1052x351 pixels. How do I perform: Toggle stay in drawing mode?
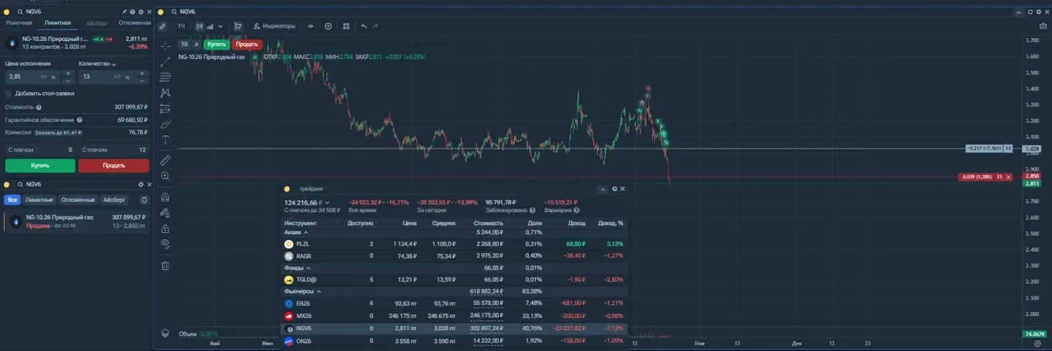click(x=165, y=213)
